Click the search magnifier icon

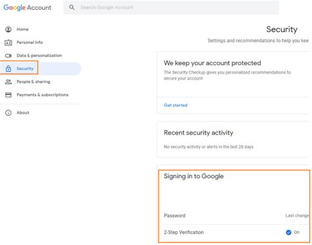(x=72, y=7)
